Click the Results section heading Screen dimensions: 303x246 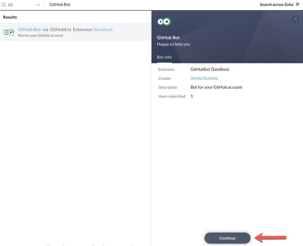[10, 17]
